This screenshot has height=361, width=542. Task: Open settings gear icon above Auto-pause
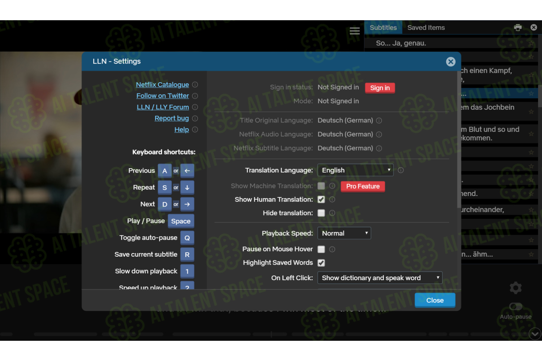click(516, 288)
